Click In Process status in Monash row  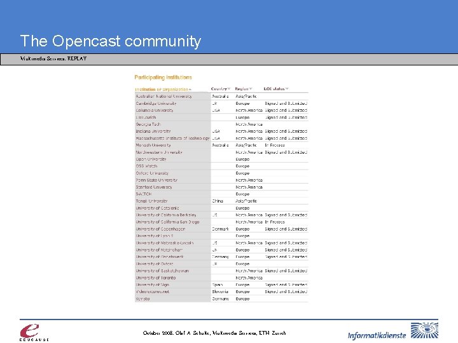pyautogui.click(x=275, y=145)
